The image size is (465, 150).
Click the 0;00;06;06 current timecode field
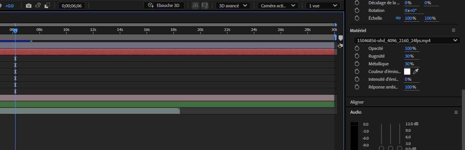coord(72,6)
